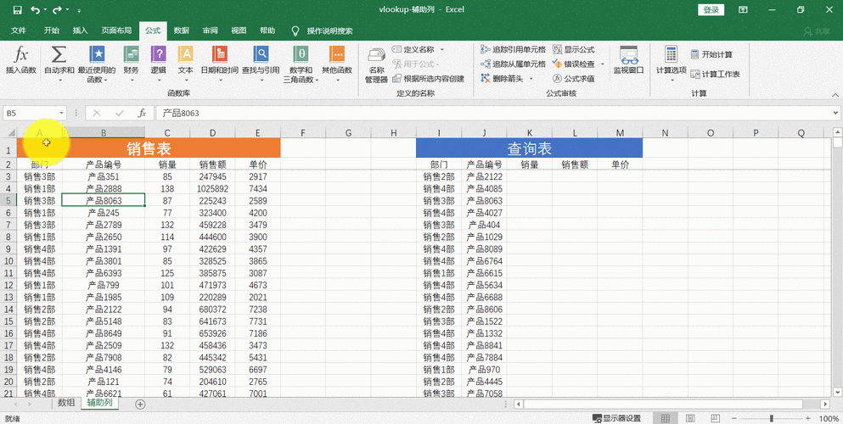Screen dimensions: 843x424
Task: Switch to the Insert (插入) tab
Action: coord(80,31)
